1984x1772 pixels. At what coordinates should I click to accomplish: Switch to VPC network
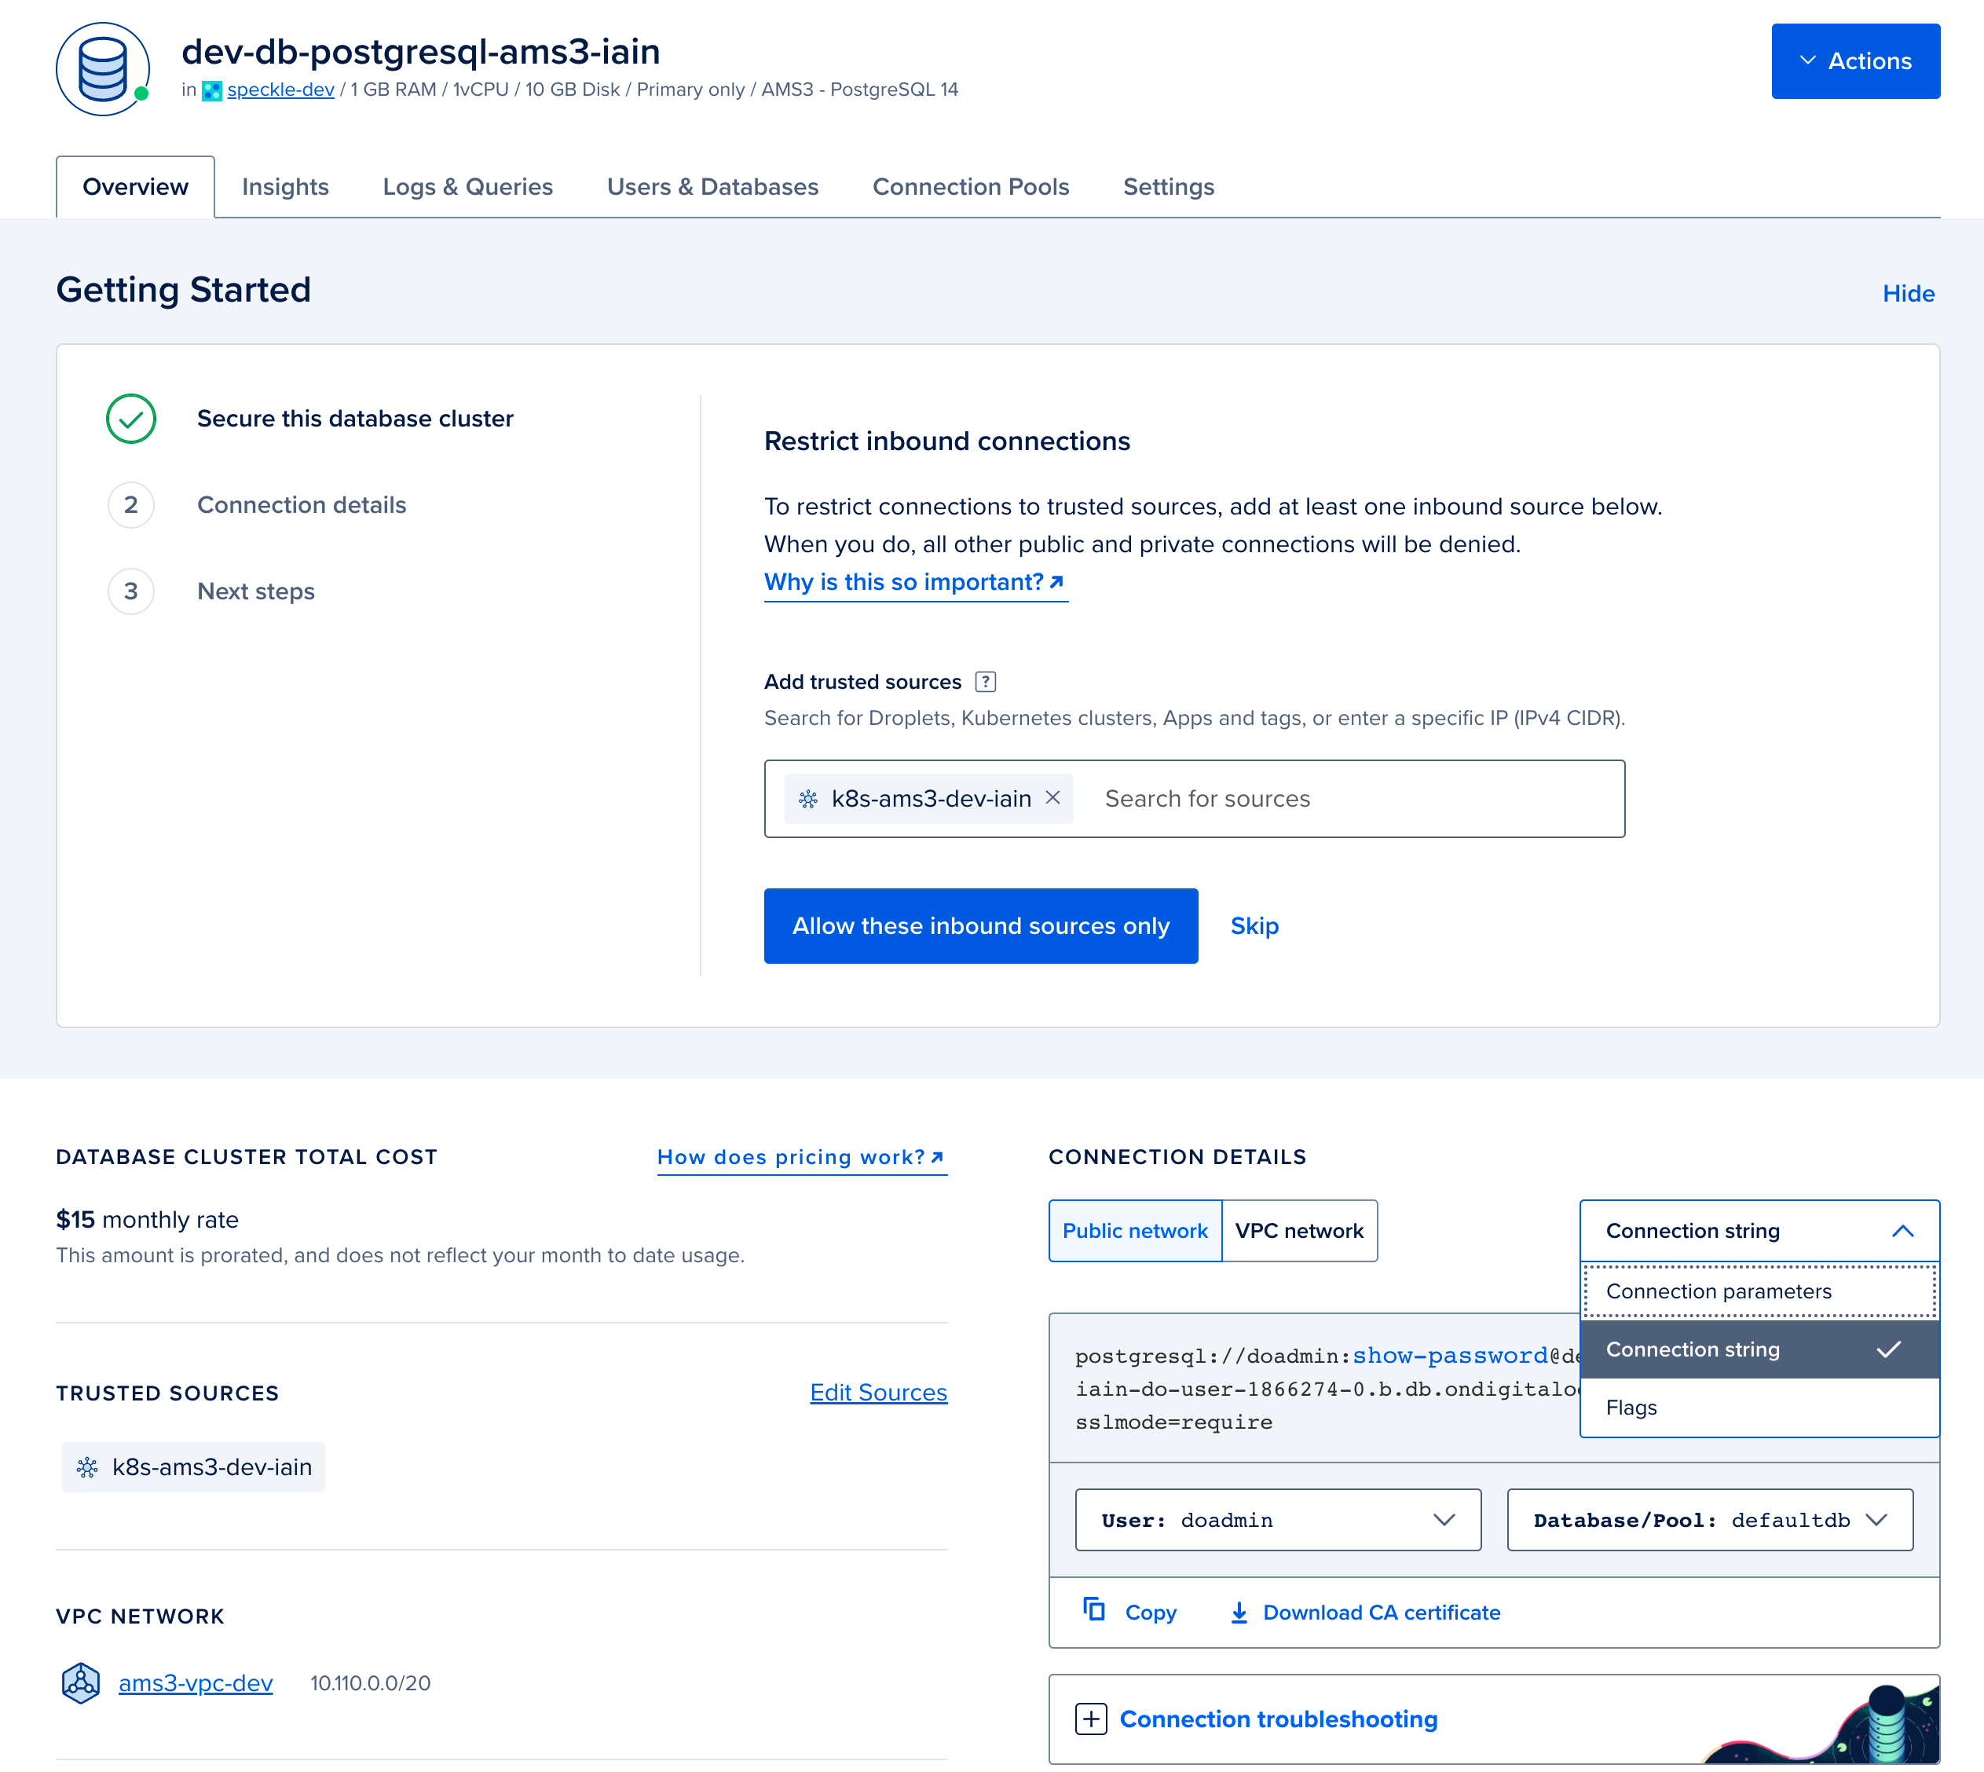[1298, 1231]
